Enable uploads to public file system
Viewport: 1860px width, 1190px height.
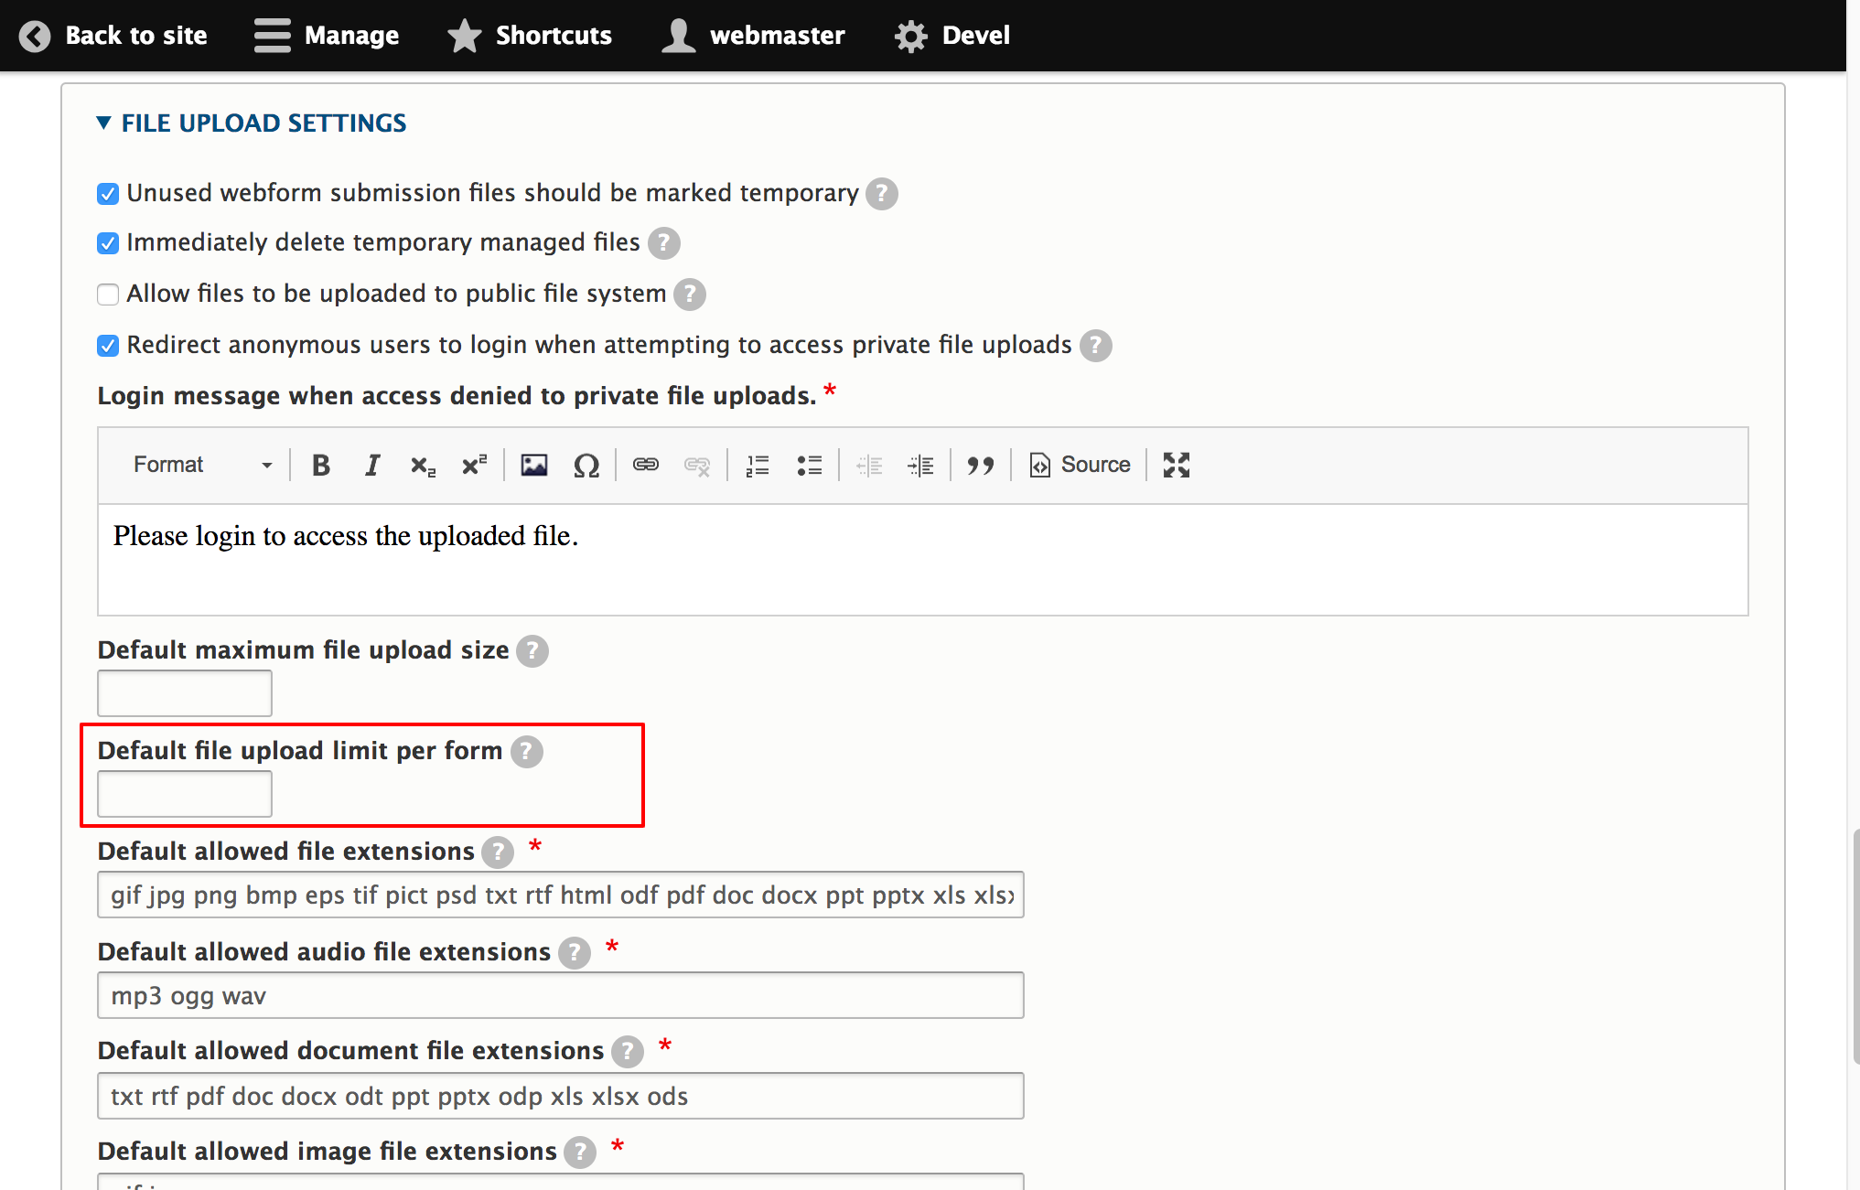point(108,294)
